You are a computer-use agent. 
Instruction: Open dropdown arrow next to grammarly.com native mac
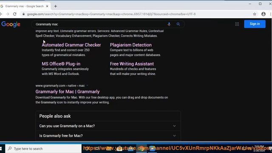[x=87, y=85]
